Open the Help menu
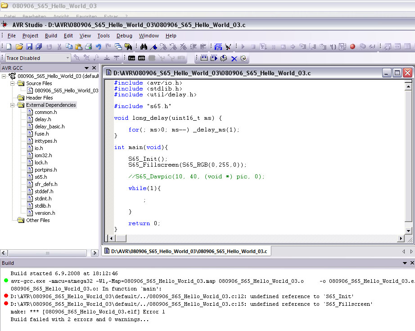This screenshot has width=415, height=331. (171, 36)
